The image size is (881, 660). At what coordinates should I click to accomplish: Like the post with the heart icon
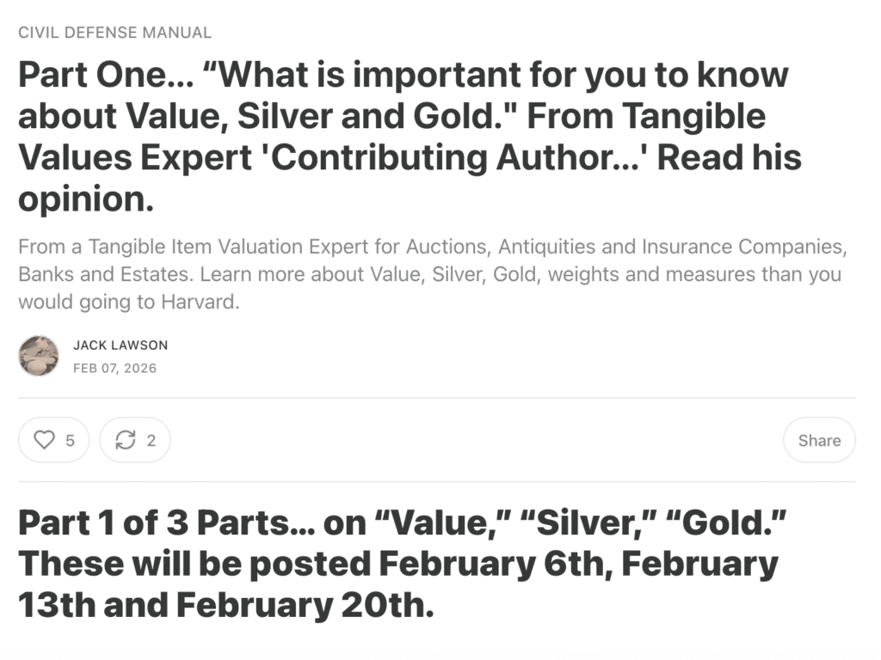pos(44,440)
